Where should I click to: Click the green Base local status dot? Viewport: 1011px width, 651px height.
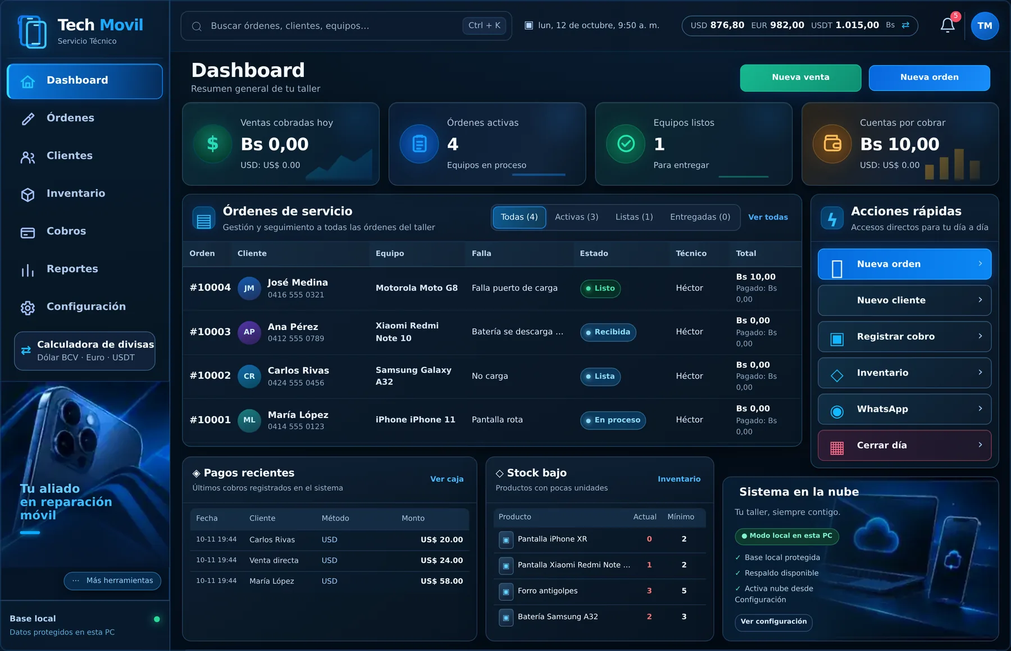tap(157, 620)
